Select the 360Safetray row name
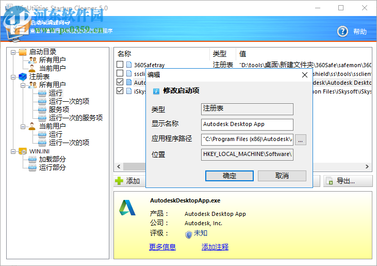377x266 pixels. click(150, 65)
